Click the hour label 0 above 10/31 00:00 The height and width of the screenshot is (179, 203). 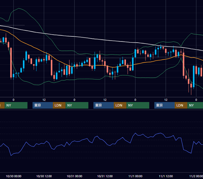point(74,100)
